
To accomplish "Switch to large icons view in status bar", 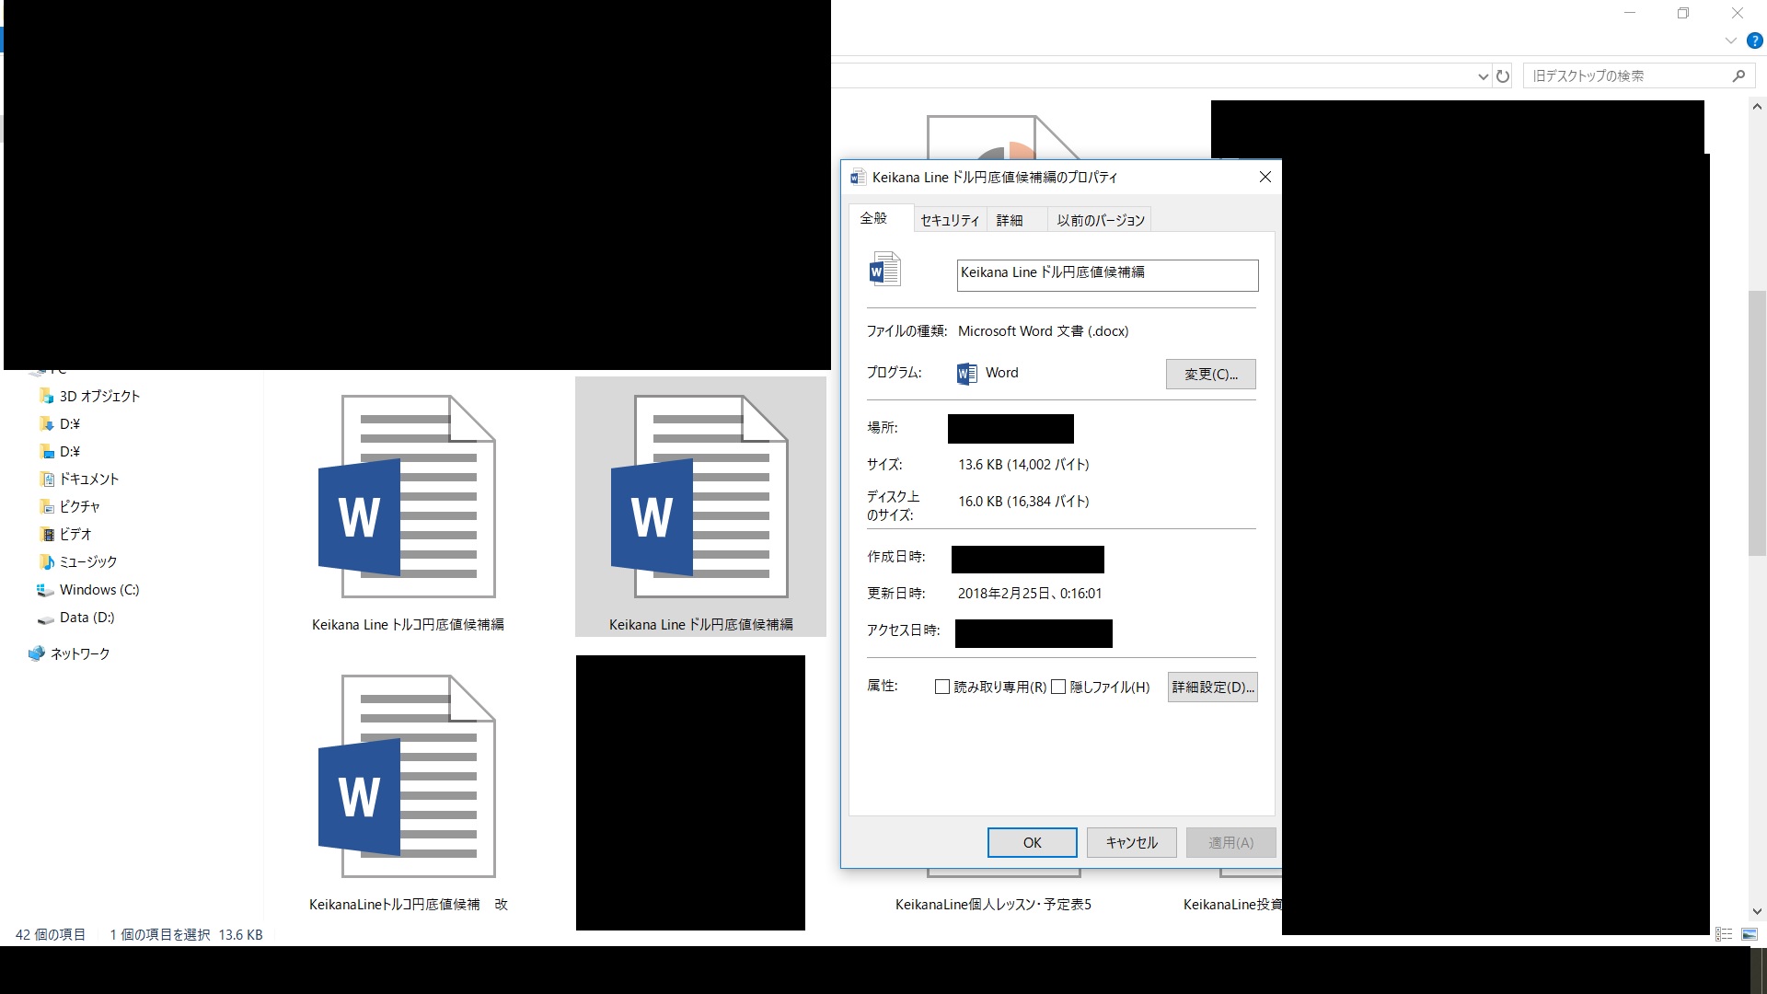I will 1750,934.
